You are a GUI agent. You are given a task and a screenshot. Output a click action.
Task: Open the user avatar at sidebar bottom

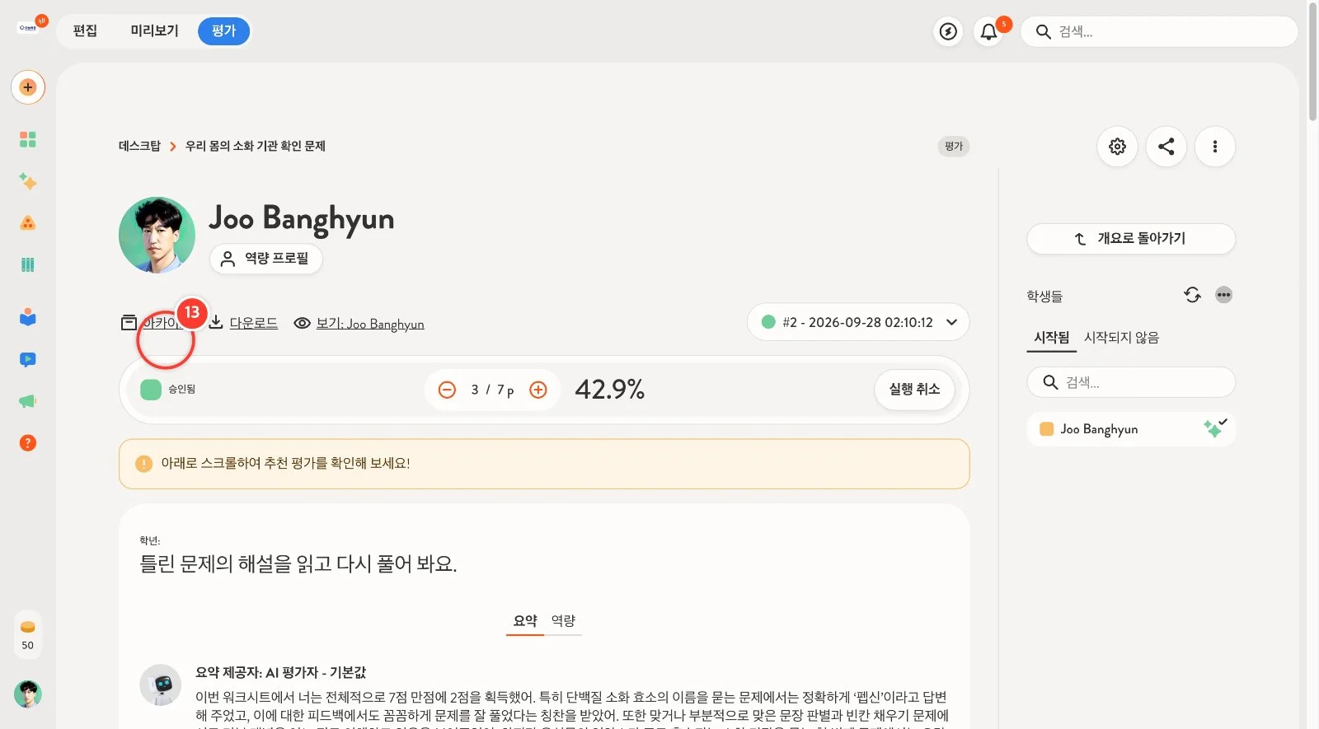coord(28,694)
